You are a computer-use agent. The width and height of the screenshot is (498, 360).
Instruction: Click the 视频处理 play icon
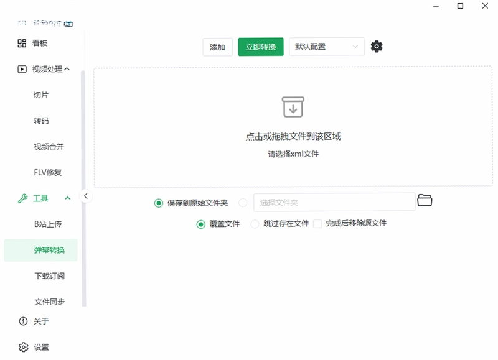22,69
